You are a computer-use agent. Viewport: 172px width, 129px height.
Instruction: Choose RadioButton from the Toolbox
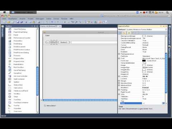pos(18,64)
